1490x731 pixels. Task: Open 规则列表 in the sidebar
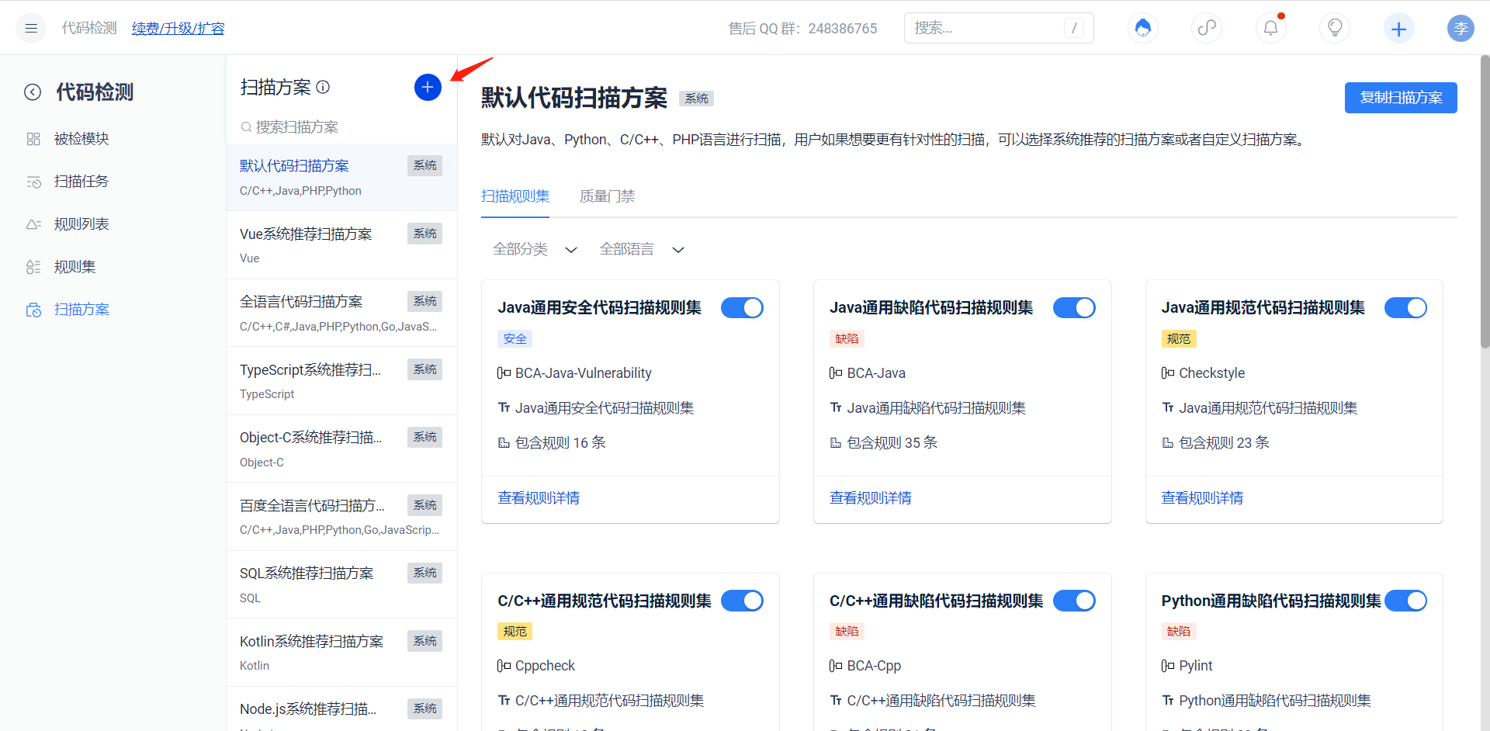pyautogui.click(x=81, y=224)
